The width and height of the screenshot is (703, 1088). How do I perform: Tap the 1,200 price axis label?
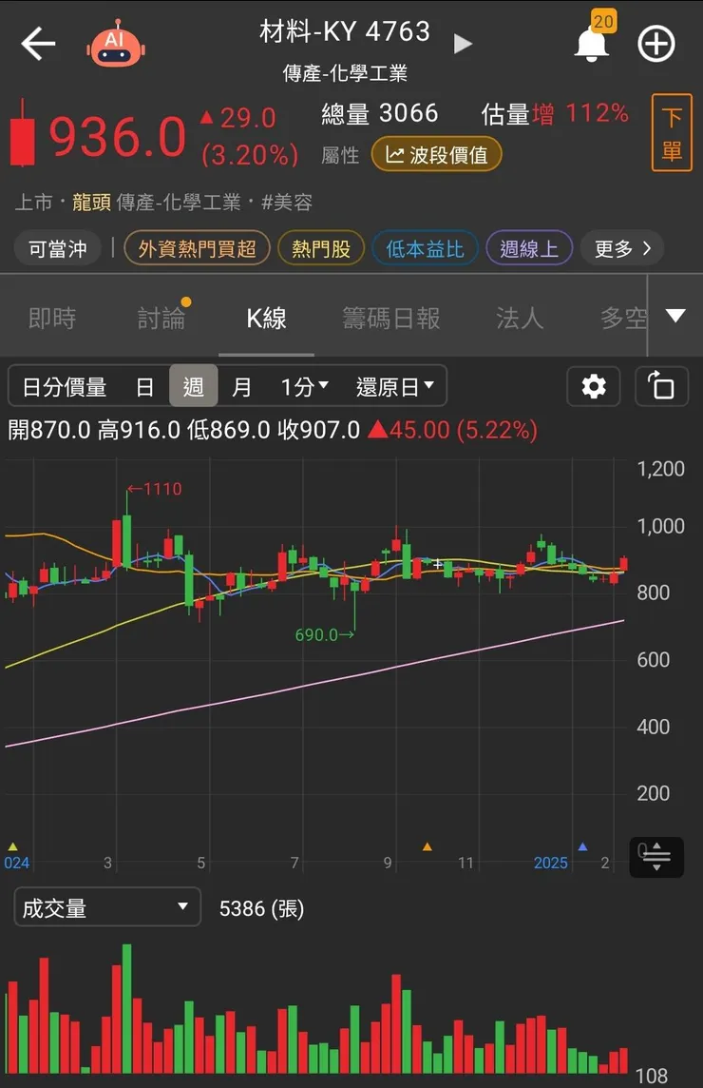tap(660, 468)
